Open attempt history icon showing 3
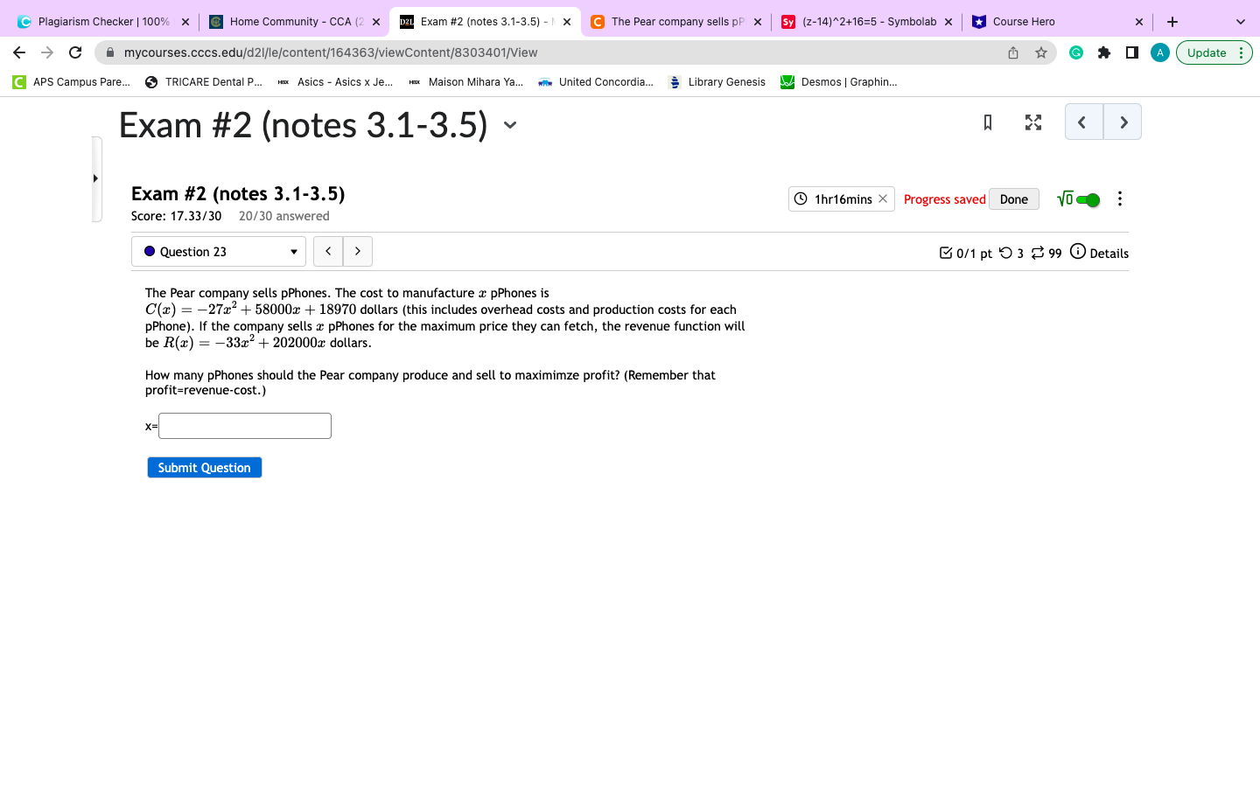The image size is (1260, 787). pos(1006,253)
